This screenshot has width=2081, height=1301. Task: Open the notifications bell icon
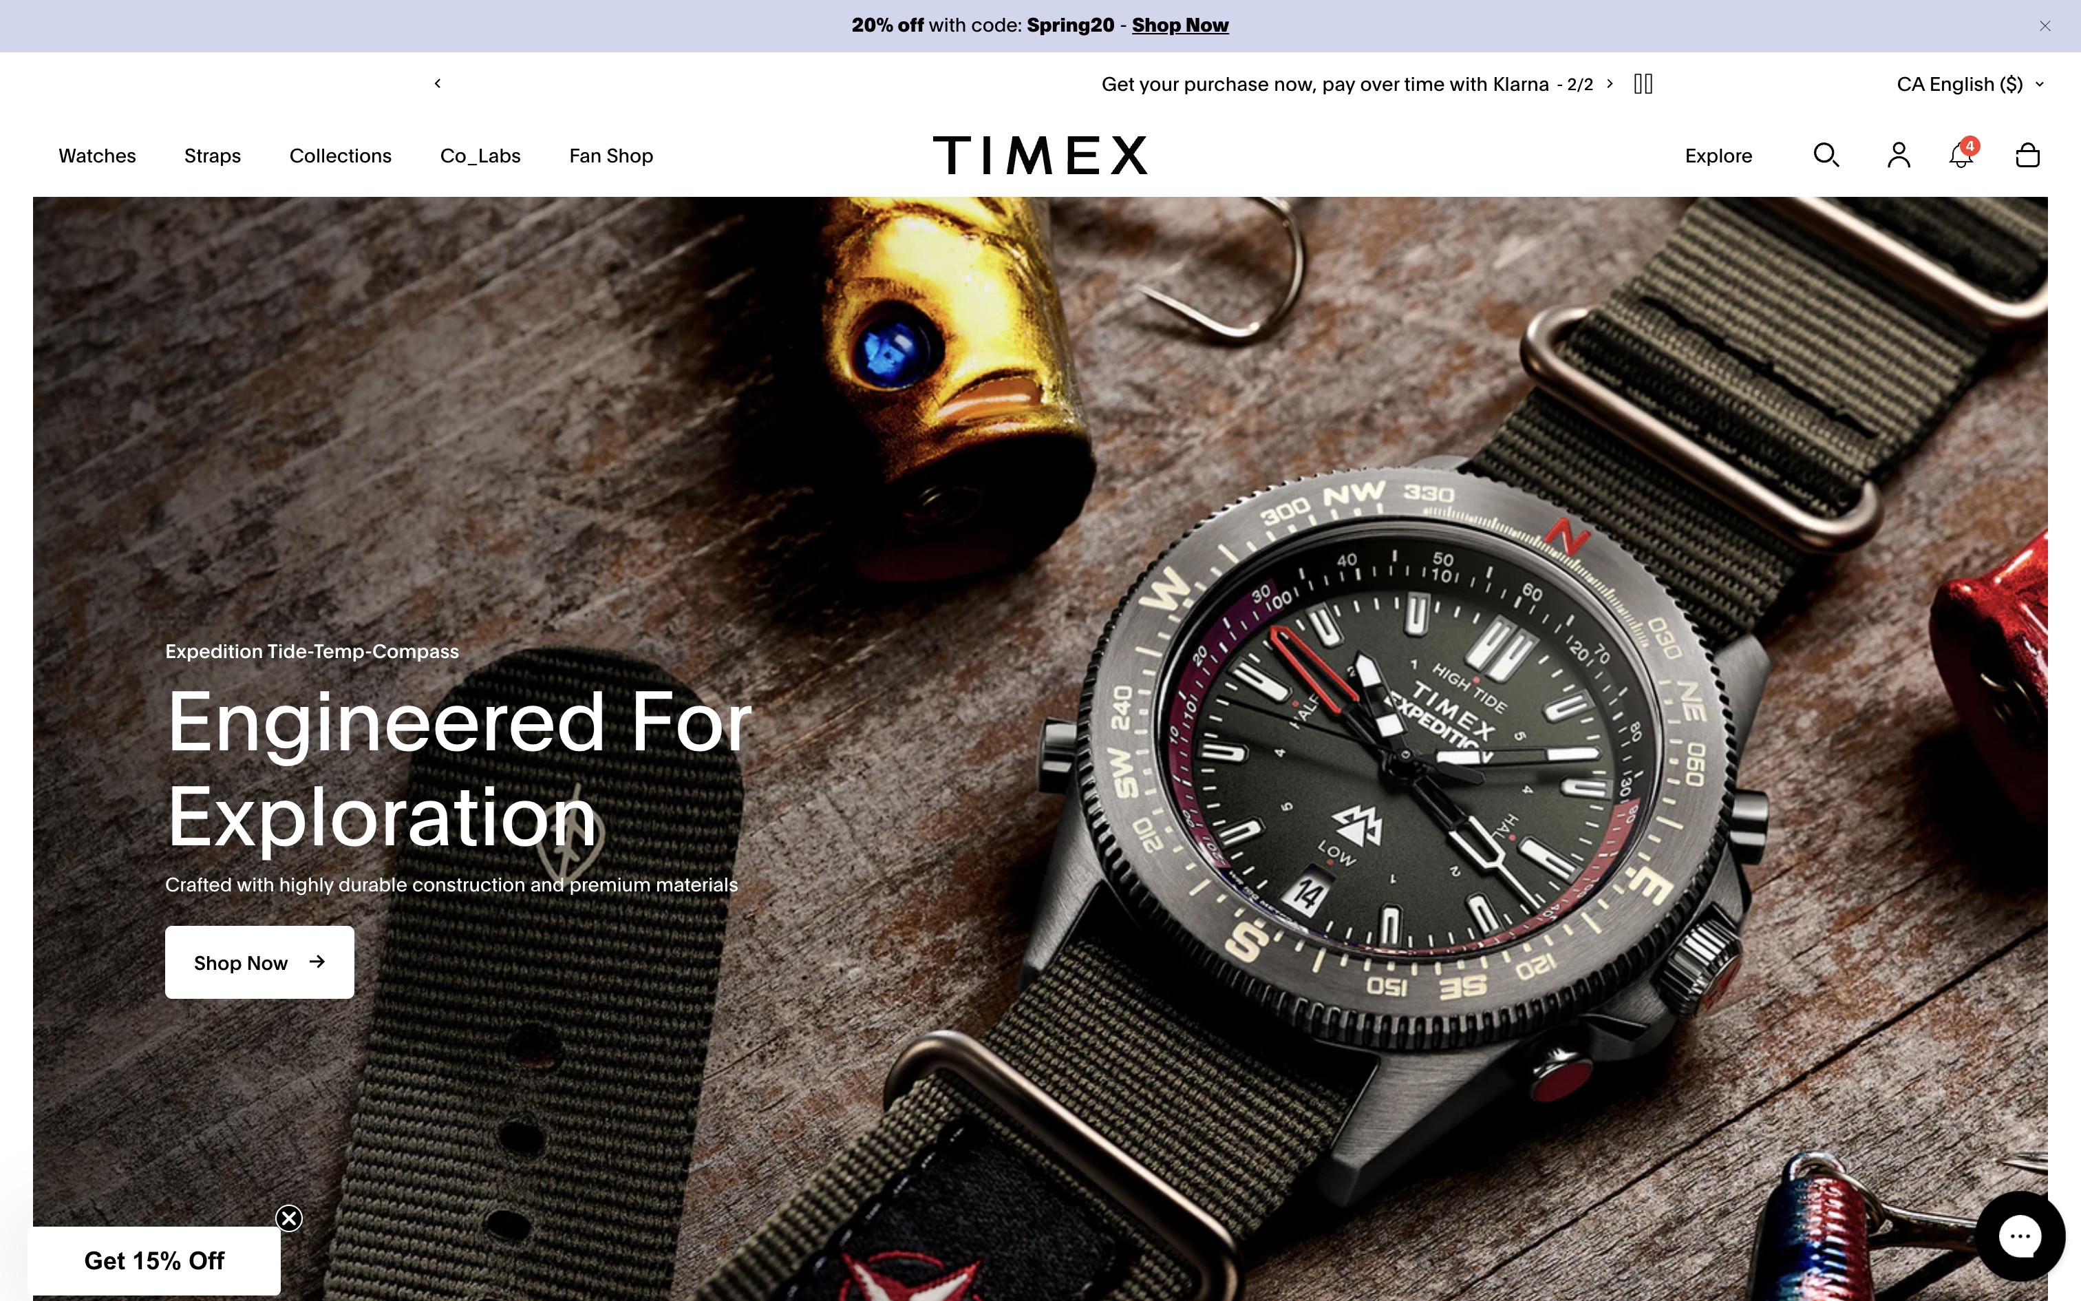click(x=1961, y=155)
